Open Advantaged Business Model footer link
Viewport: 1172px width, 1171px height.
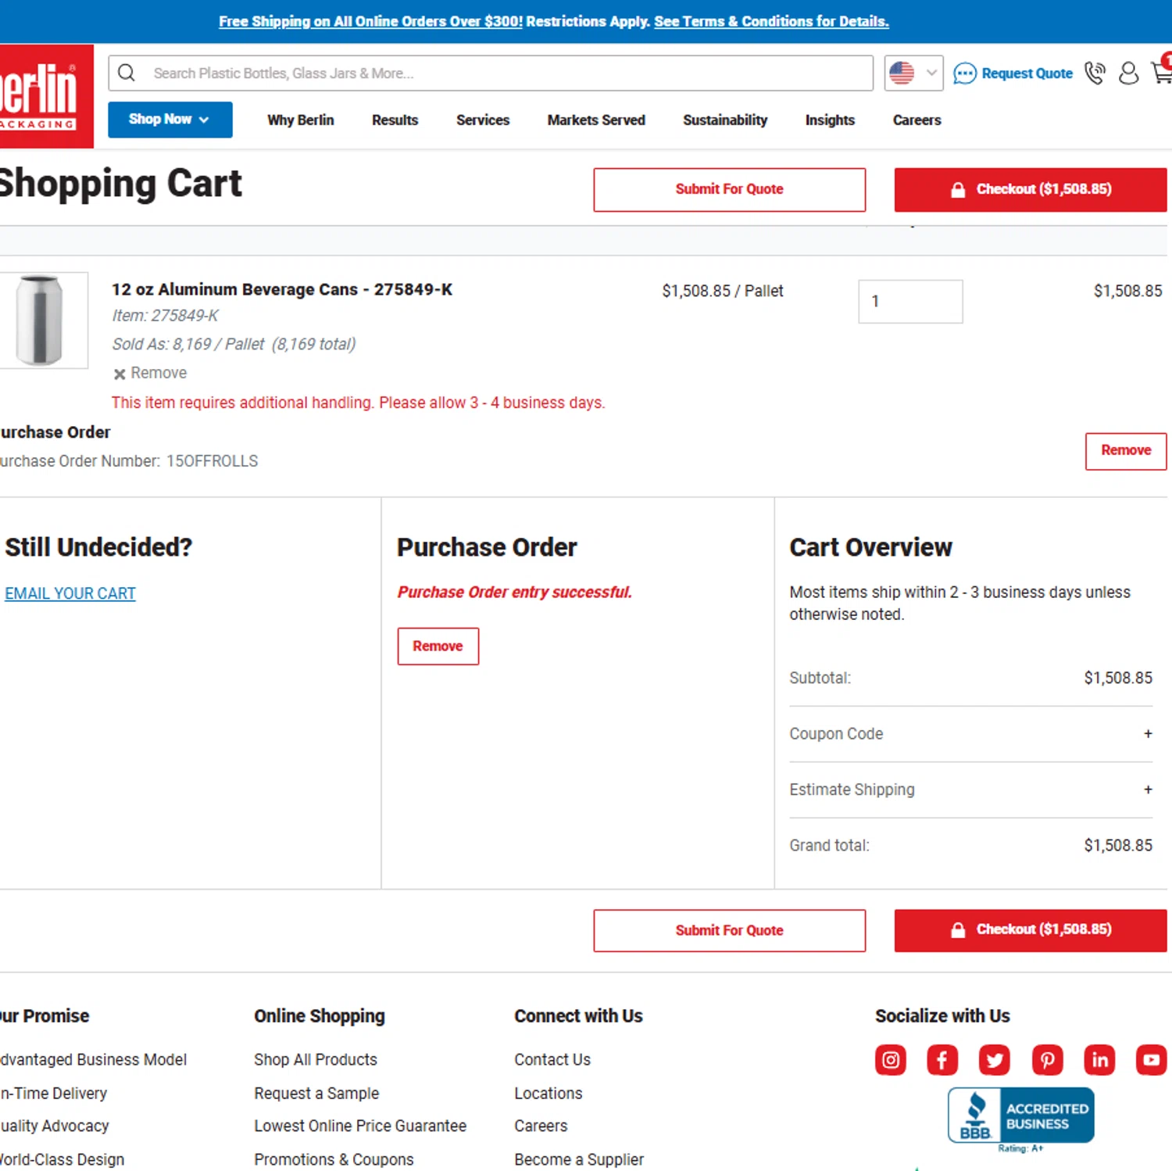[x=94, y=1059]
